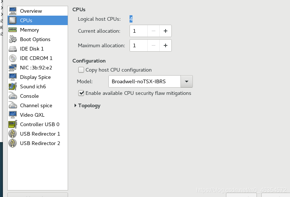Open the CPU Model dropdown arrow
Screen dimensions: 290x197
click(187, 81)
